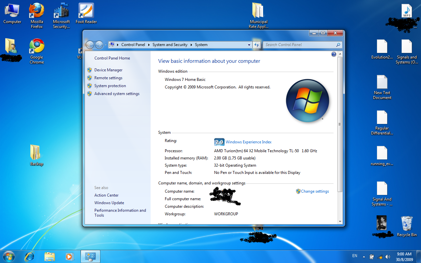421x263 pixels.
Task: Click the Change settings link
Action: coord(315,191)
